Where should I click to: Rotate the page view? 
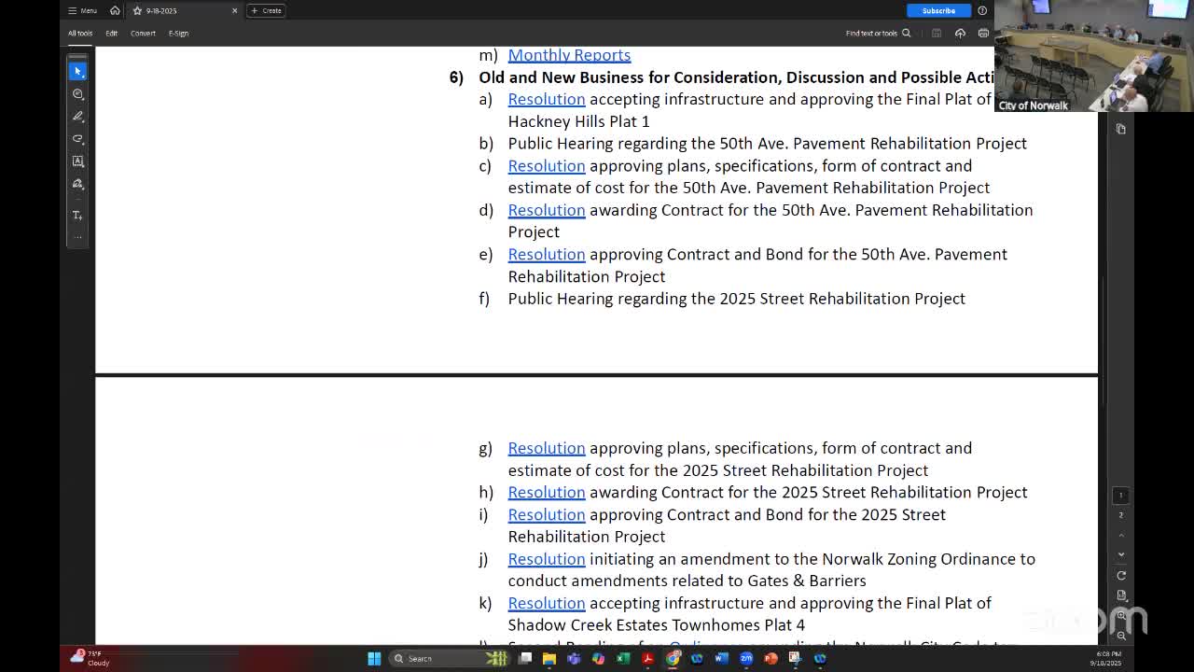pos(1121,575)
